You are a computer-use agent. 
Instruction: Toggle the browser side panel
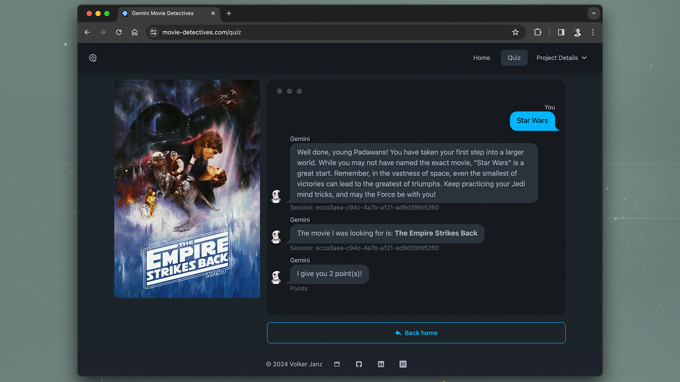561,32
